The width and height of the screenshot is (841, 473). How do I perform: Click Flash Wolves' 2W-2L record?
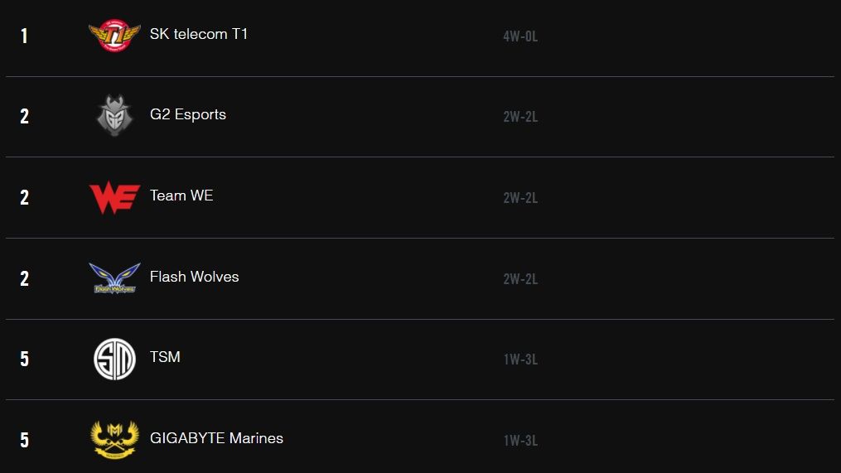520,279
